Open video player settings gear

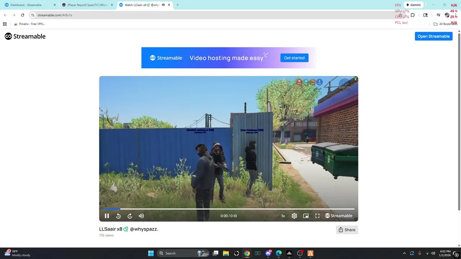pyautogui.click(x=294, y=216)
